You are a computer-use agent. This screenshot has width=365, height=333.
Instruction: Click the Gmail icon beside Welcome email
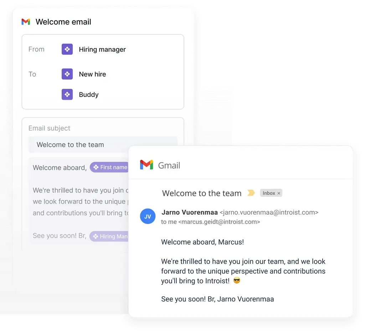26,22
